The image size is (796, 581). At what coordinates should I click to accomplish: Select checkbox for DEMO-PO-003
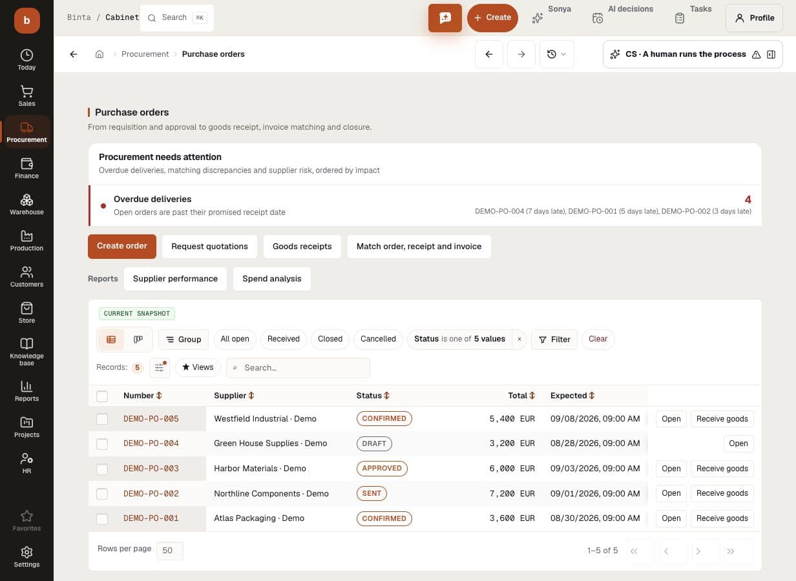(102, 469)
